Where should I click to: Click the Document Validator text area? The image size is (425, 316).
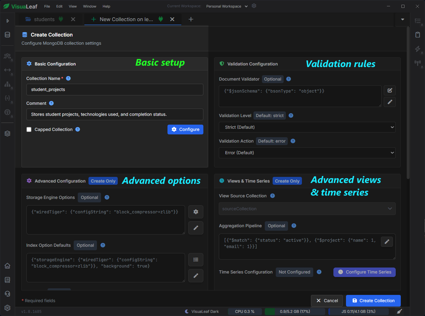(x=300, y=96)
